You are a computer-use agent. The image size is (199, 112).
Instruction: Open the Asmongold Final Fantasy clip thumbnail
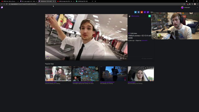click(x=86, y=74)
